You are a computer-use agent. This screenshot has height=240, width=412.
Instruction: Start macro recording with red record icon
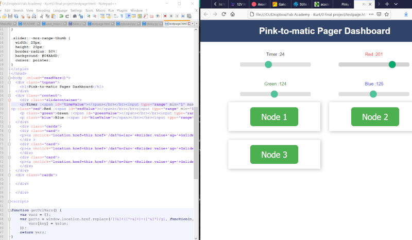(x=165, y=16)
